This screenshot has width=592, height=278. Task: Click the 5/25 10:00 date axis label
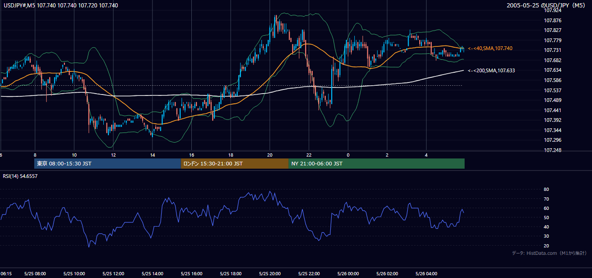click(74, 274)
